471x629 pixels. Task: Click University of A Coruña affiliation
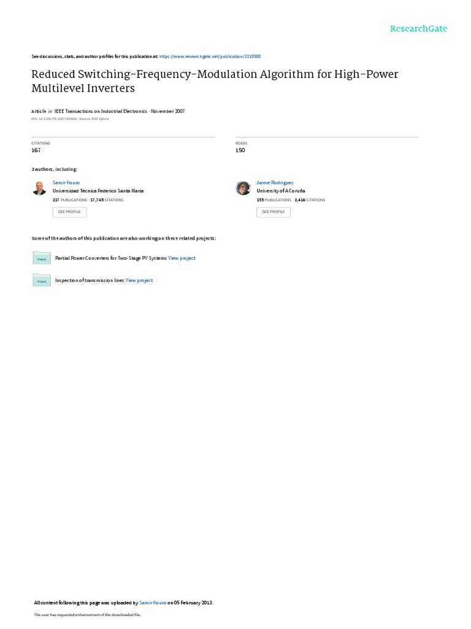coord(281,191)
